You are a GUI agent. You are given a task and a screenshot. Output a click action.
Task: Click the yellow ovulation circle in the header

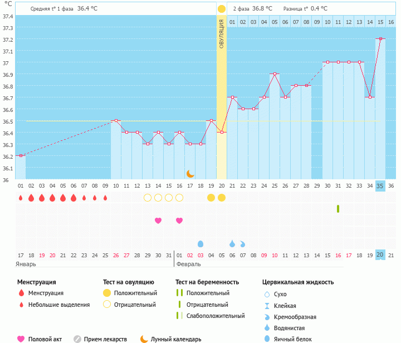click(x=222, y=9)
